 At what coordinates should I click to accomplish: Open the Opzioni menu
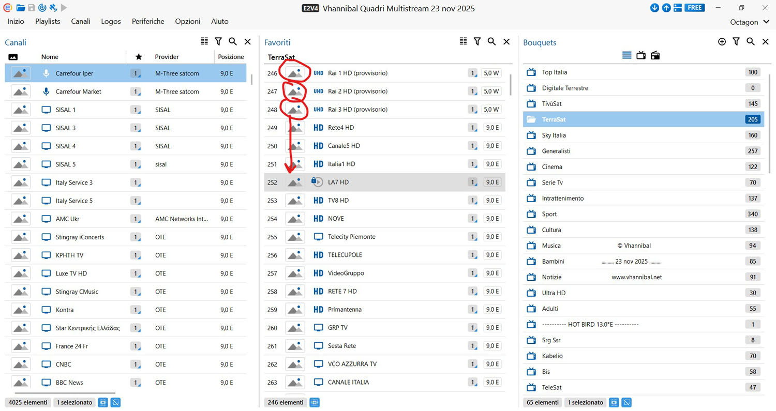pos(188,21)
